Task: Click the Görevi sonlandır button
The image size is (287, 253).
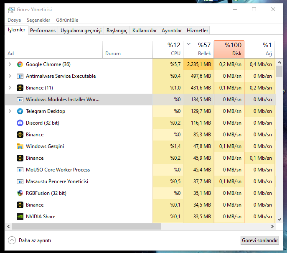Action: click(x=260, y=240)
